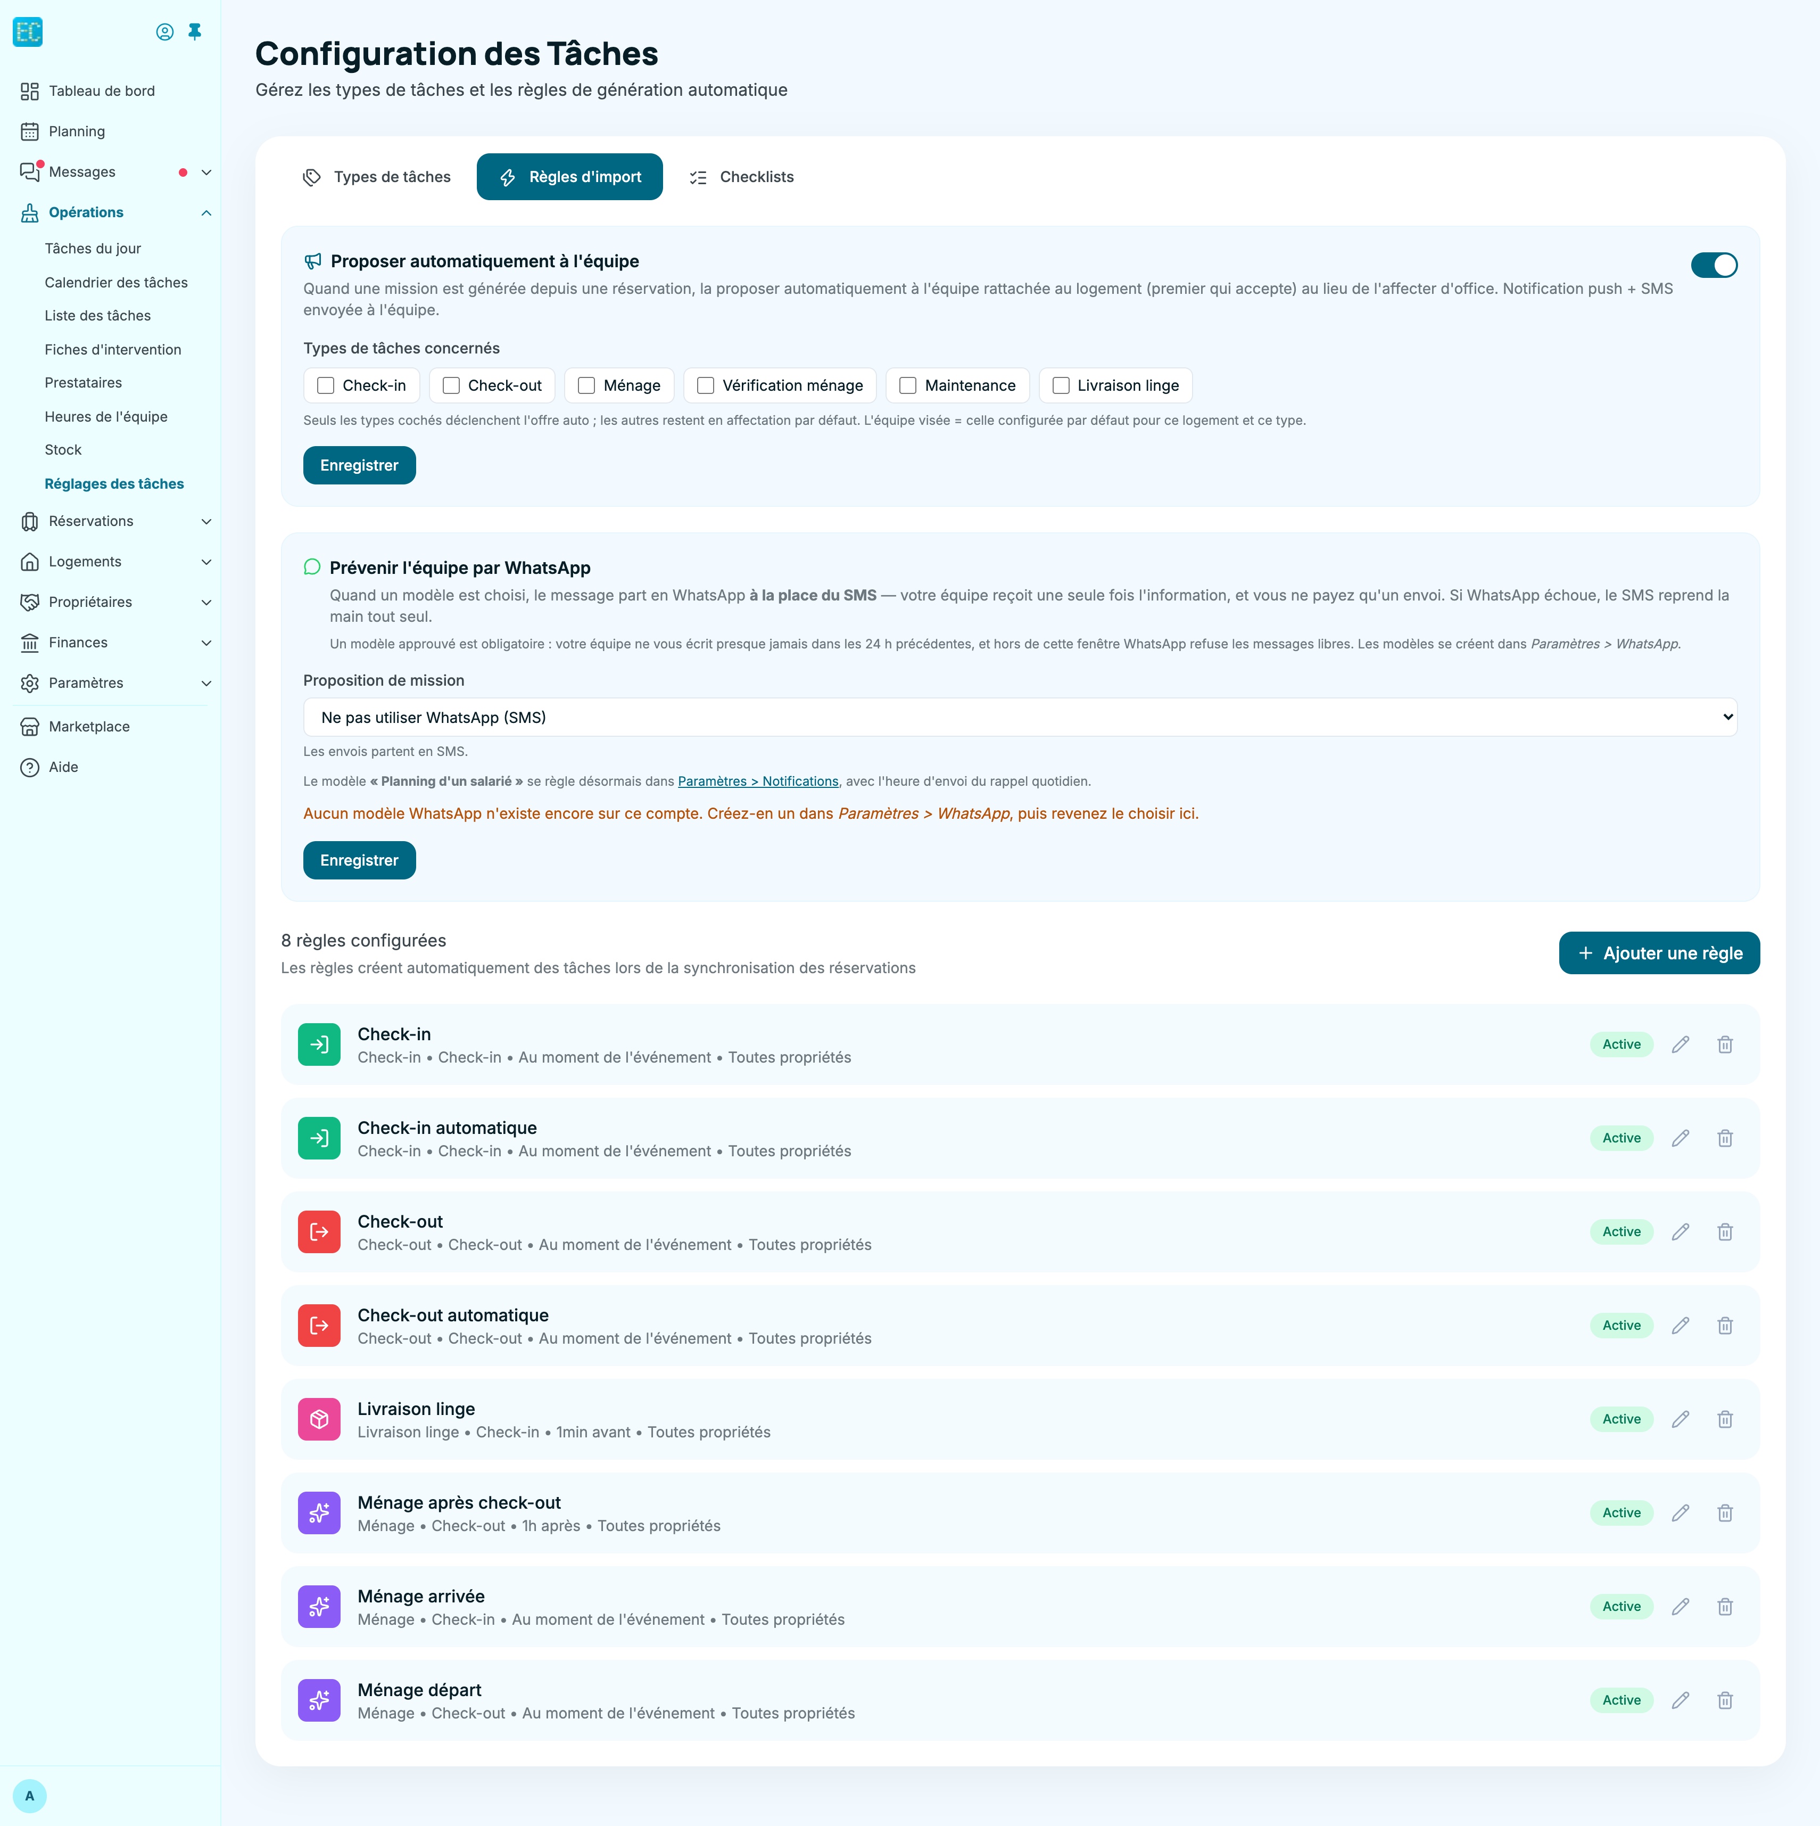Expand the Messages menu chevron
This screenshot has height=1826, width=1820.
point(206,172)
